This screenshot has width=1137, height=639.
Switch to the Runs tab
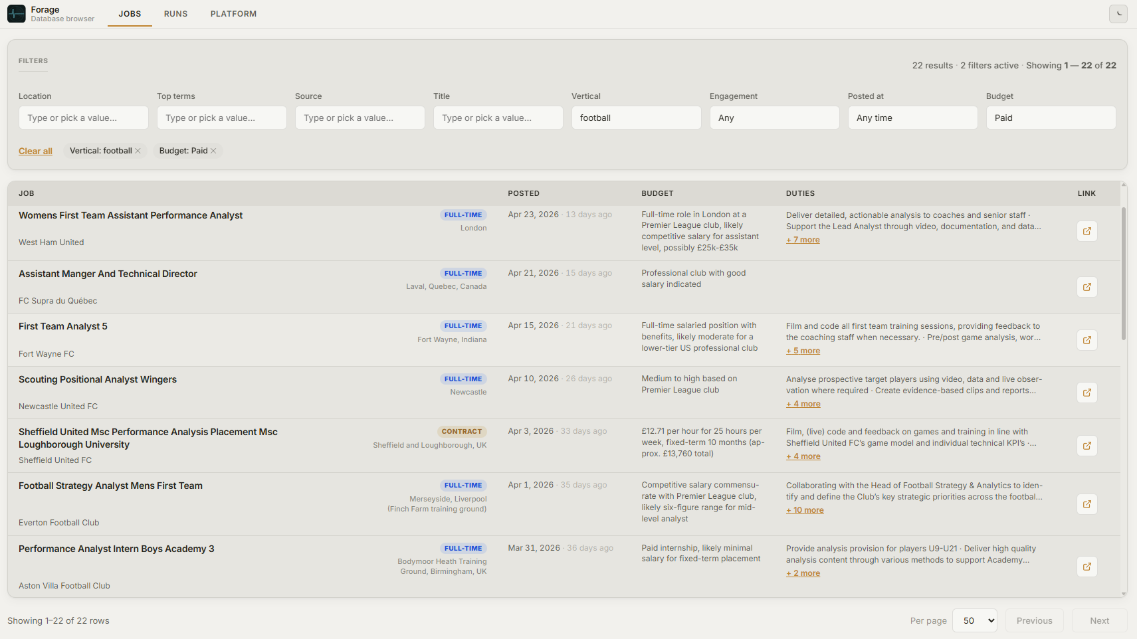176,14
